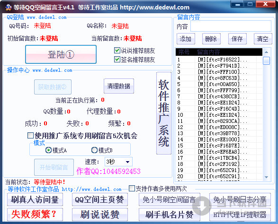The height and width of the screenshot is (224, 278).
Task: Click the 开始刷留言 button
Action: (x=54, y=167)
